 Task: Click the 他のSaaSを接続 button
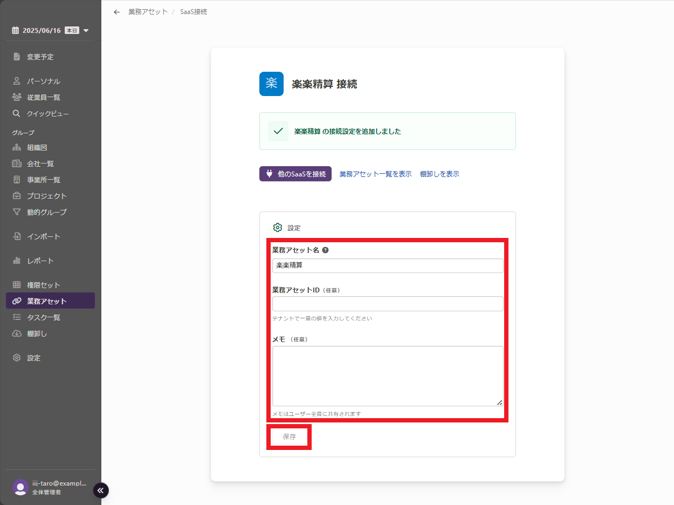coord(295,174)
